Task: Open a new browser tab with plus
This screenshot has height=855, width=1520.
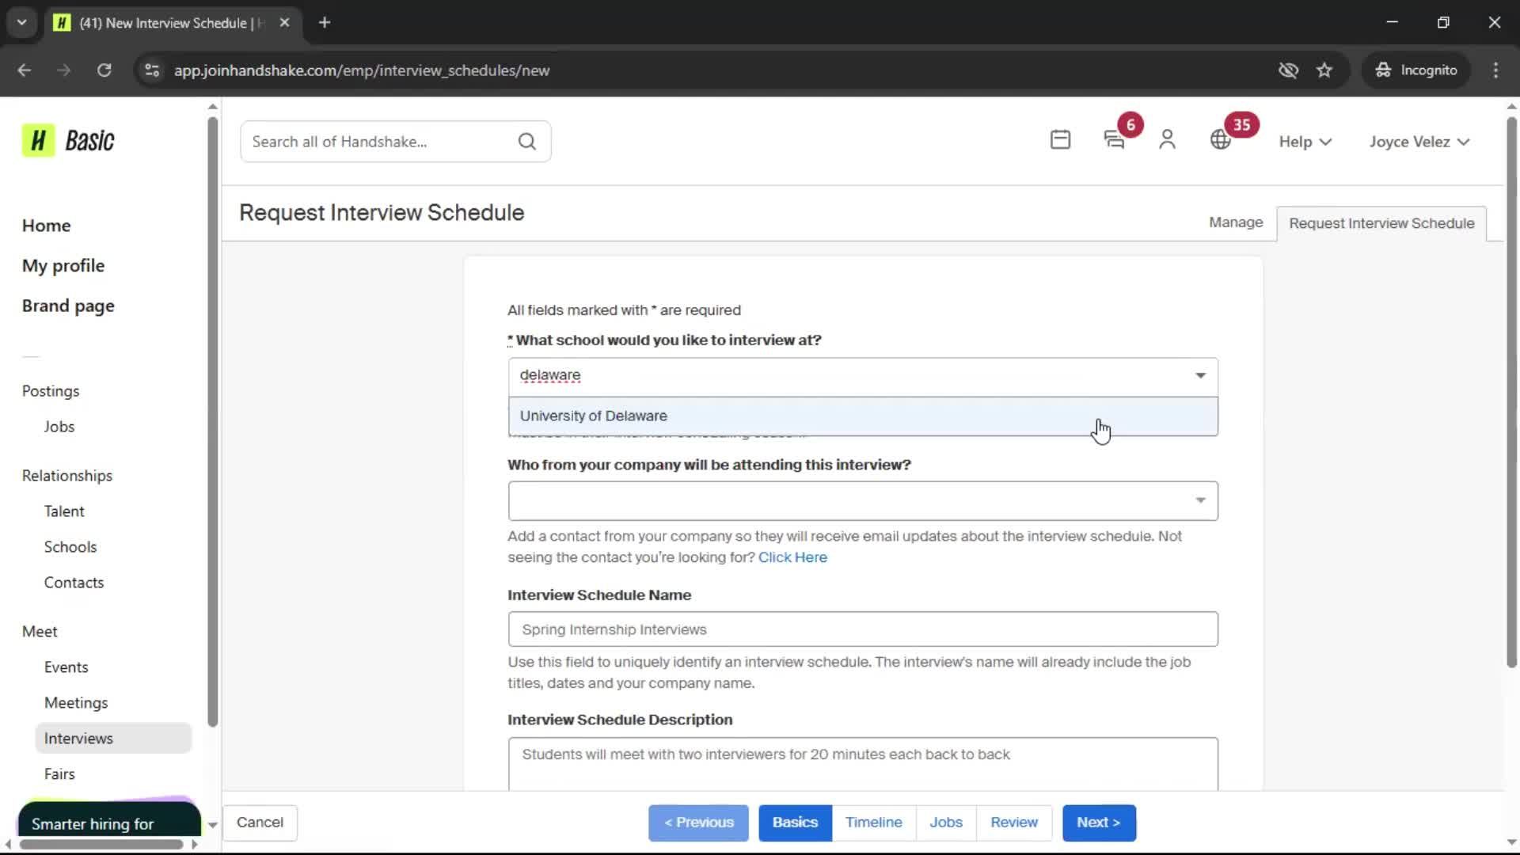Action: coord(325,23)
